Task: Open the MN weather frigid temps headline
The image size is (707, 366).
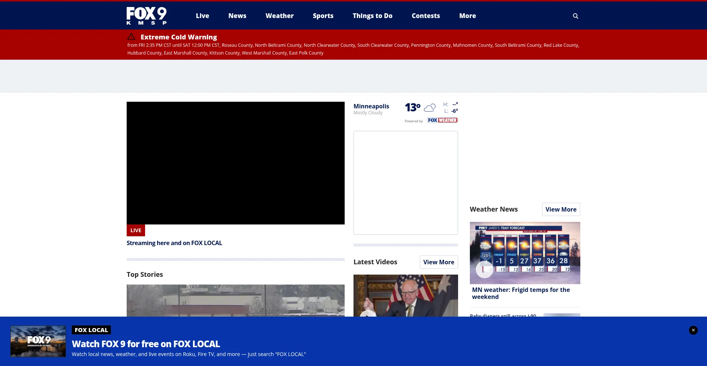Action: [521, 293]
